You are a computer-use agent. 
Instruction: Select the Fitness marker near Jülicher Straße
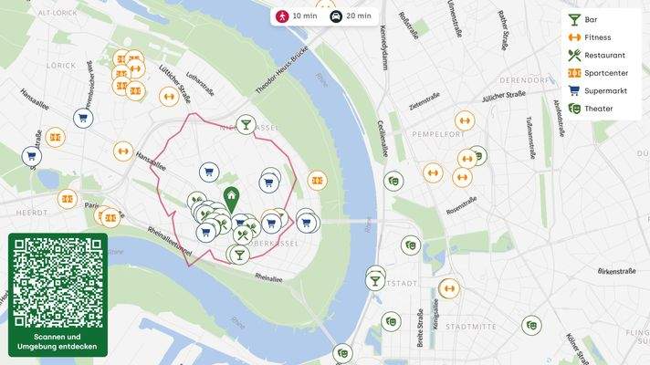465,120
